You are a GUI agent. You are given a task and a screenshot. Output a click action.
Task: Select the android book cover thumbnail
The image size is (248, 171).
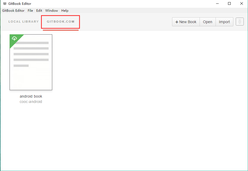(31, 62)
